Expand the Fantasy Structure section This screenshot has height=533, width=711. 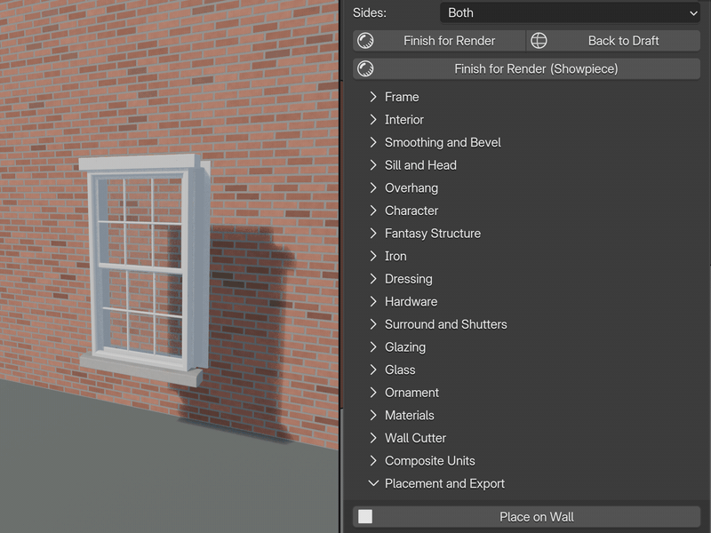click(x=373, y=233)
